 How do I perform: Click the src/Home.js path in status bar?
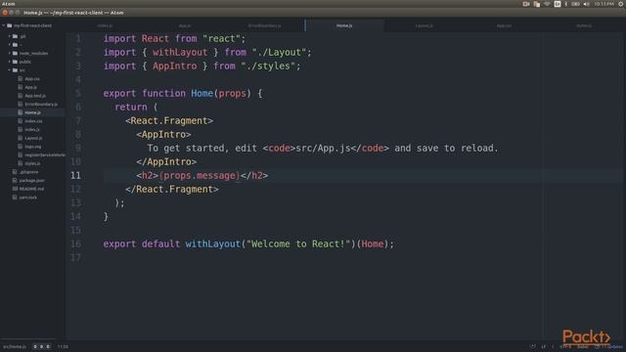click(x=15, y=347)
